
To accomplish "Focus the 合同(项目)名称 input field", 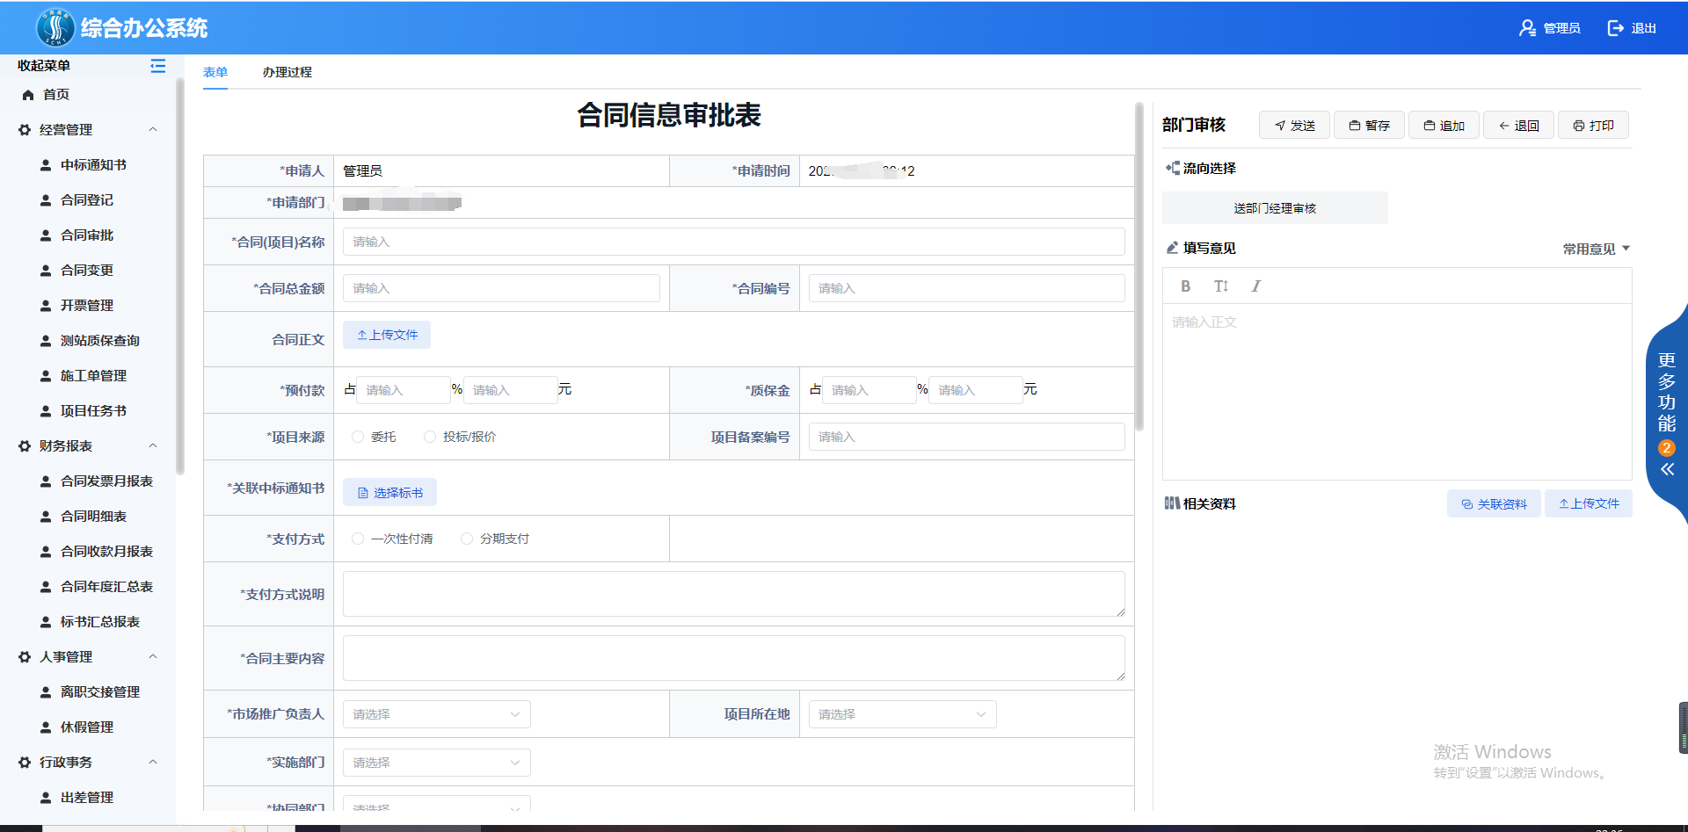I will pos(734,242).
